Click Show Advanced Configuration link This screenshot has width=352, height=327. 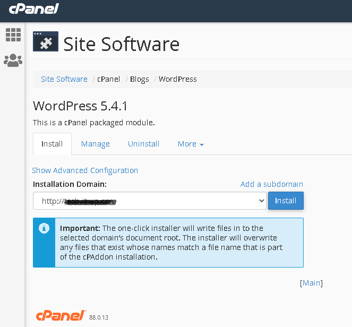coord(85,170)
